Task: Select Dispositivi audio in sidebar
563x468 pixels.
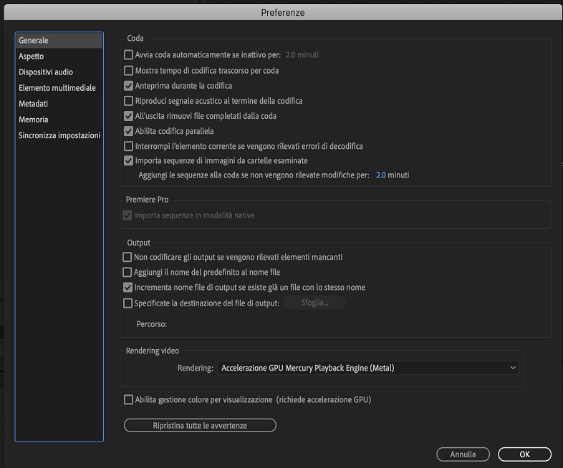Action: point(46,72)
